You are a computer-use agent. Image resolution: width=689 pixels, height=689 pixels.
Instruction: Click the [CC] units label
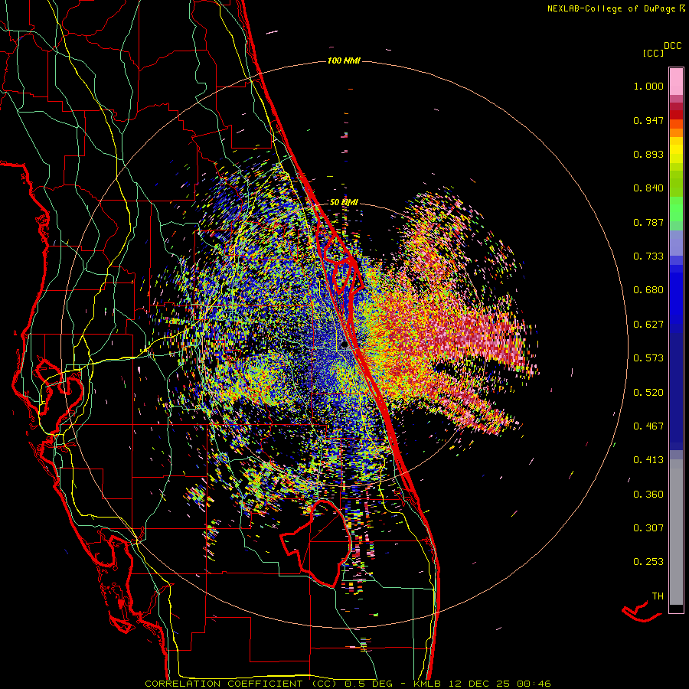pyautogui.click(x=653, y=53)
